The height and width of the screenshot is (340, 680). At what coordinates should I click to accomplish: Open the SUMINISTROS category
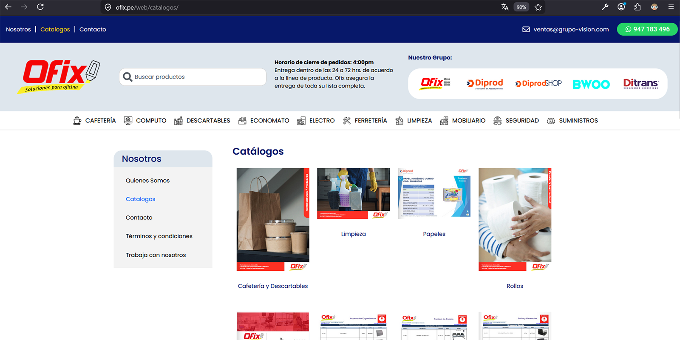[x=578, y=121]
